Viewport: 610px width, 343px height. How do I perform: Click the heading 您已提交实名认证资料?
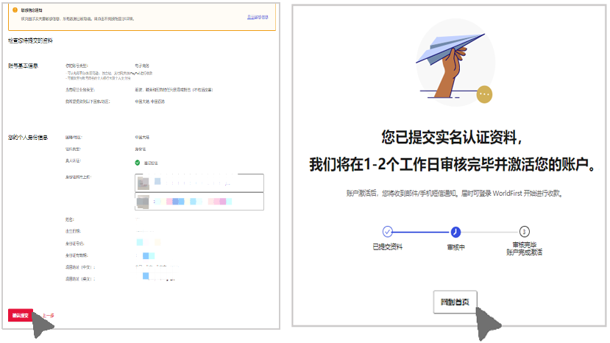[x=451, y=137]
